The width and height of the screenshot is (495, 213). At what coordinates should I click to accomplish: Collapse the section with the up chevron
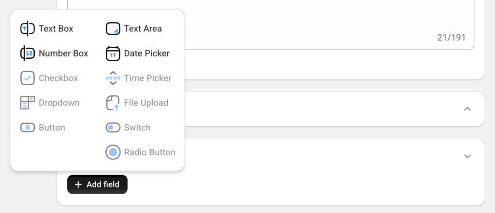tap(467, 109)
